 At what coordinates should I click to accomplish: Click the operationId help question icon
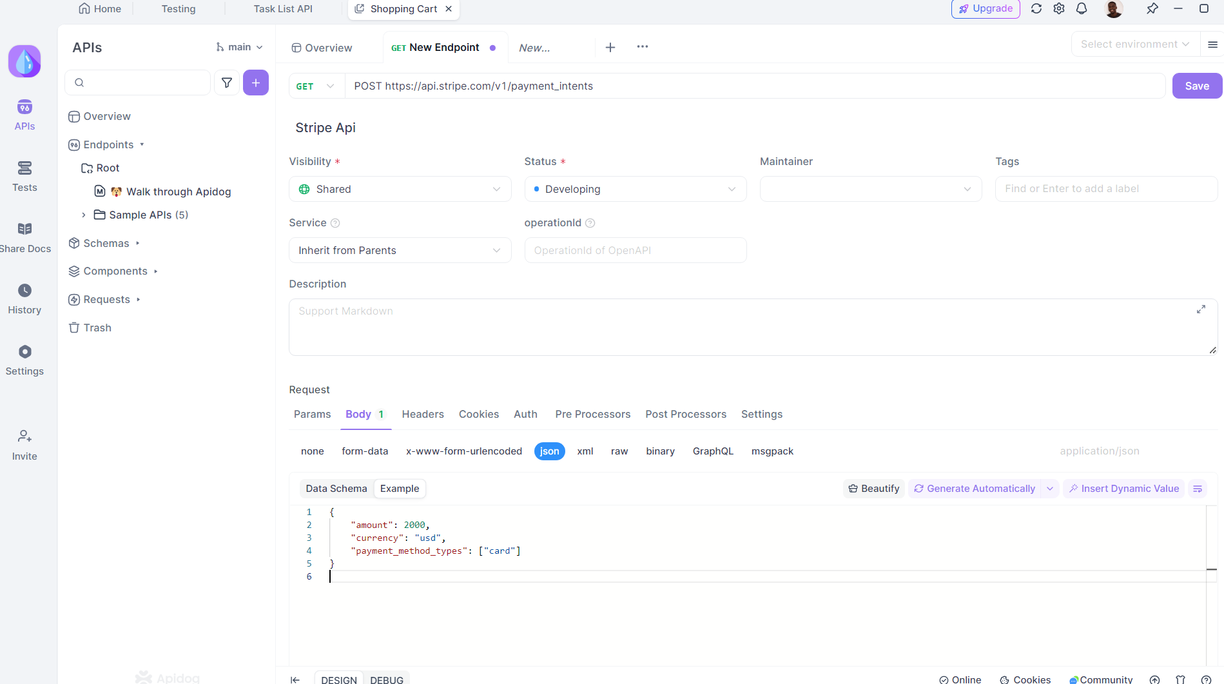tap(590, 223)
